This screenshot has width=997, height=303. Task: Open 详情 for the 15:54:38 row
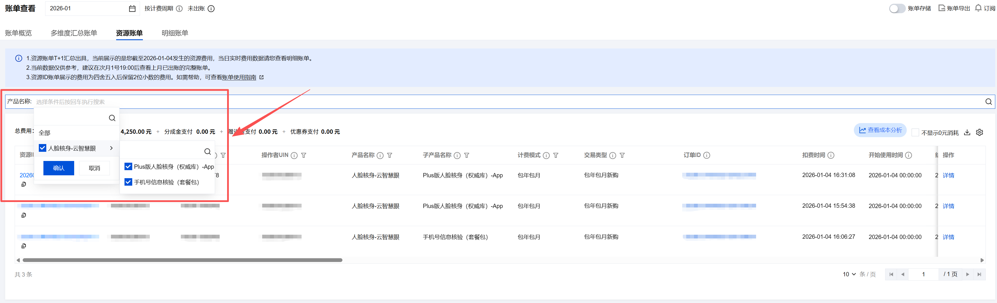(x=948, y=206)
